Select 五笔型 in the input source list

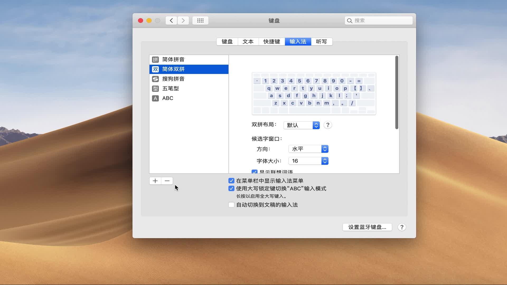pos(189,89)
